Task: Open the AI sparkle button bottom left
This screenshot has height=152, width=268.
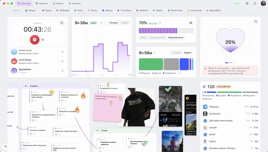Action: [x=6, y=146]
